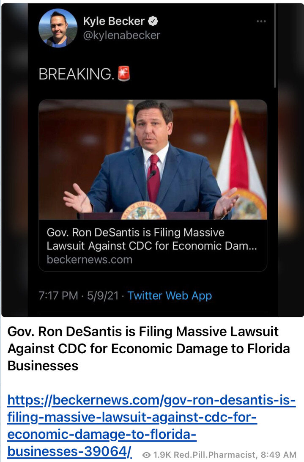Click the views eye icon

146,455
